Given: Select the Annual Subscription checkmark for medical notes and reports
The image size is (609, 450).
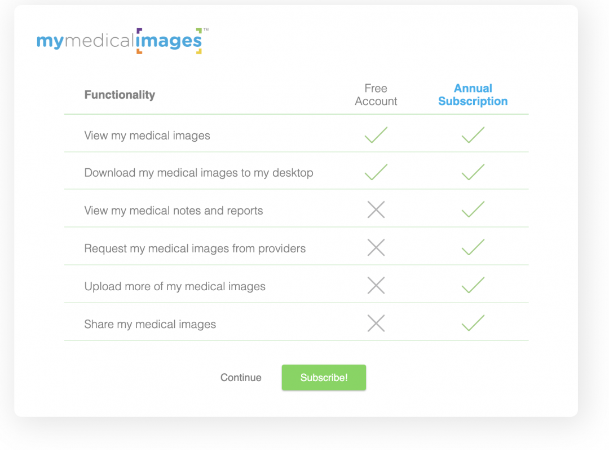Looking at the screenshot, I should coord(473,209).
